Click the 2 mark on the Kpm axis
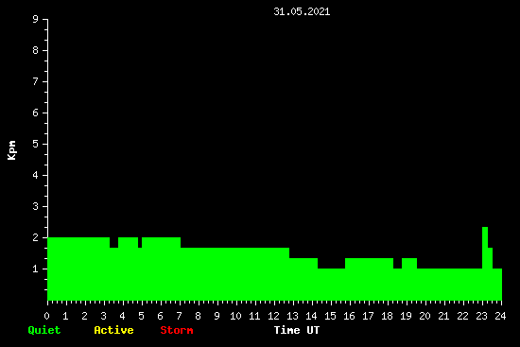520x347 pixels. [x=36, y=237]
